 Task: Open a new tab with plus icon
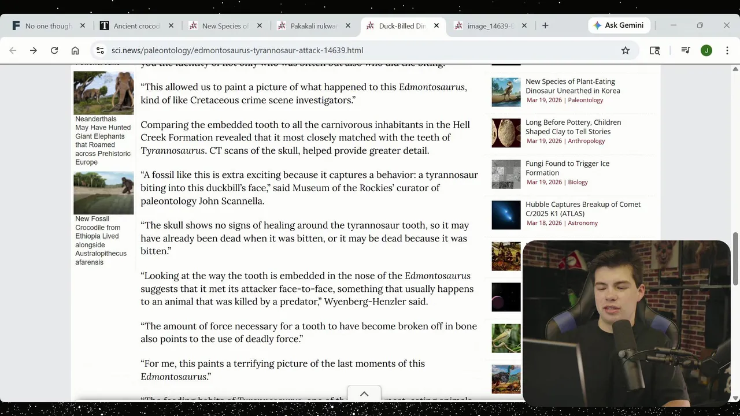[x=545, y=25]
